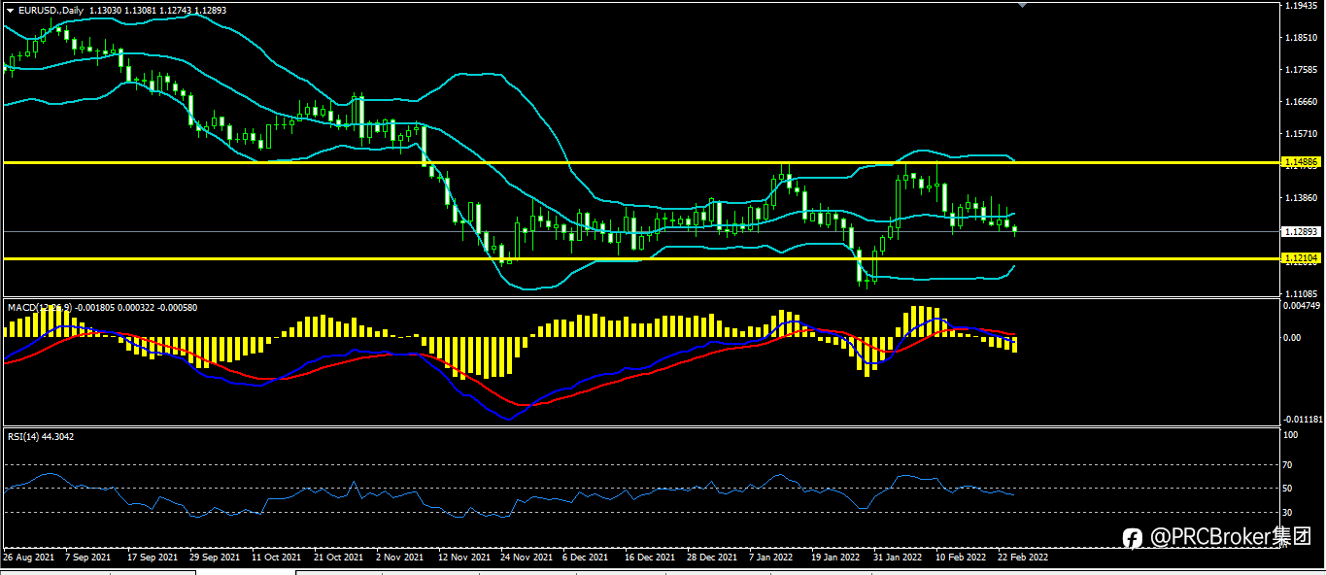Click the 10 Feb 2022 date label
Image resolution: width=1326 pixels, height=575 pixels.
961,558
